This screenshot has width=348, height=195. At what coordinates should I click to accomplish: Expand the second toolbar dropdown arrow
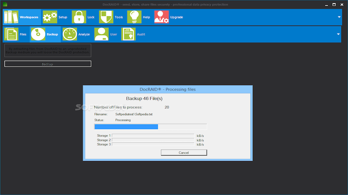click(338, 34)
